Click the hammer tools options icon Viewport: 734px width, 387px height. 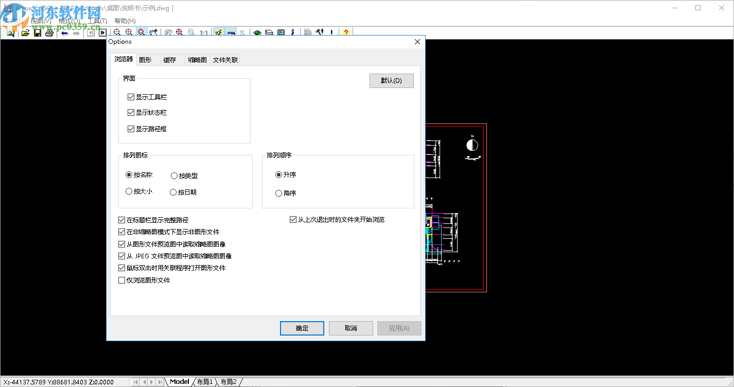(x=319, y=32)
